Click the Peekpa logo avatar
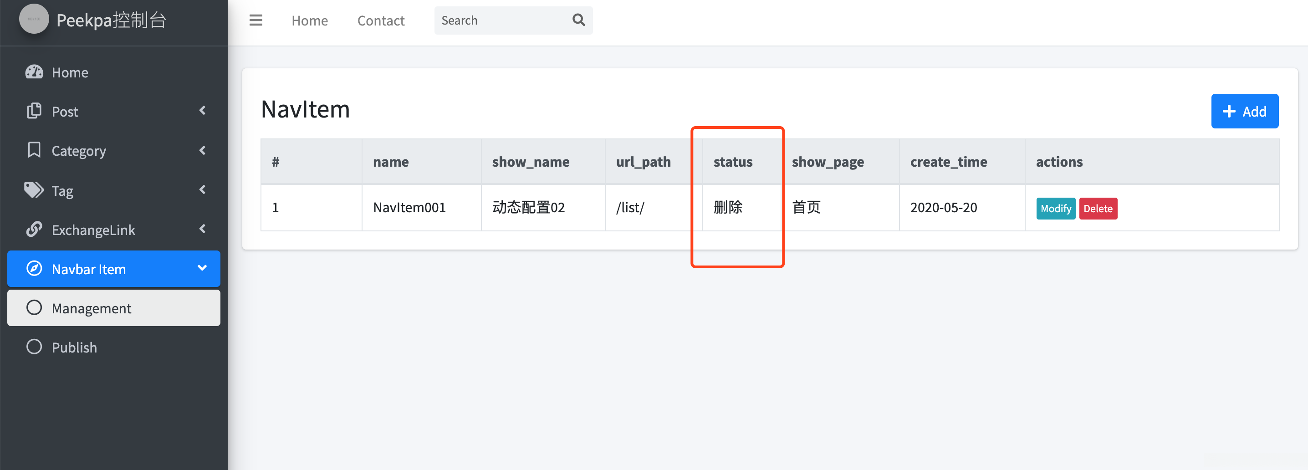The height and width of the screenshot is (470, 1308). pos(34,19)
